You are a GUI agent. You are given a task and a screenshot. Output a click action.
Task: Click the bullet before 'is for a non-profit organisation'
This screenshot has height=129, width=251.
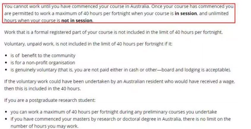pyautogui.click(x=6, y=63)
